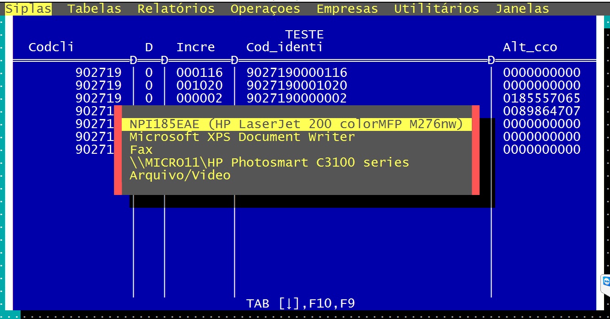610x319 pixels.
Task: Open the Siplas menu
Action: pyautogui.click(x=28, y=9)
